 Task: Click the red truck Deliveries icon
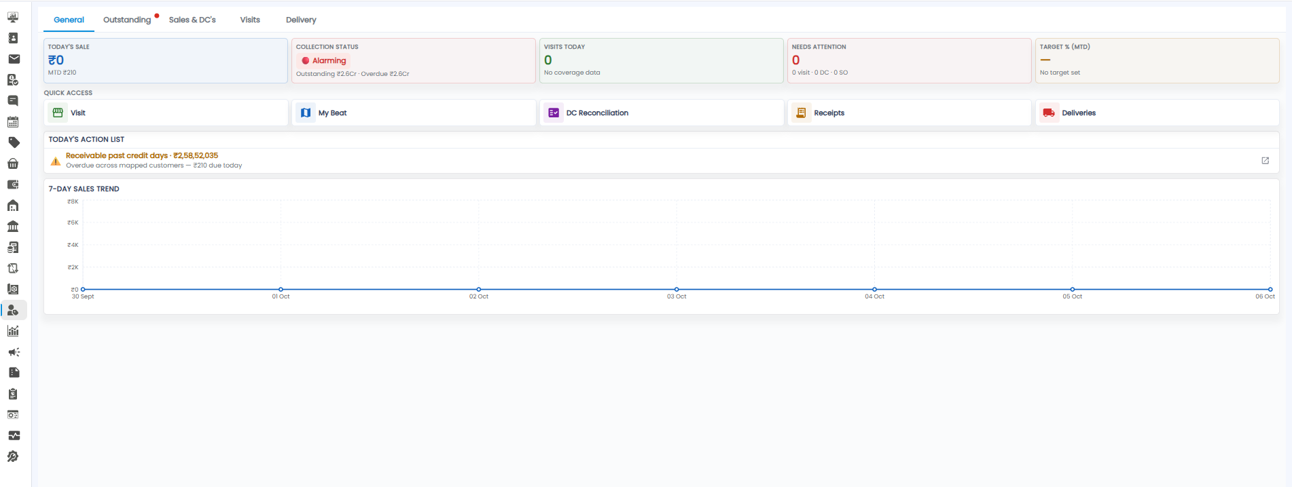pos(1049,113)
